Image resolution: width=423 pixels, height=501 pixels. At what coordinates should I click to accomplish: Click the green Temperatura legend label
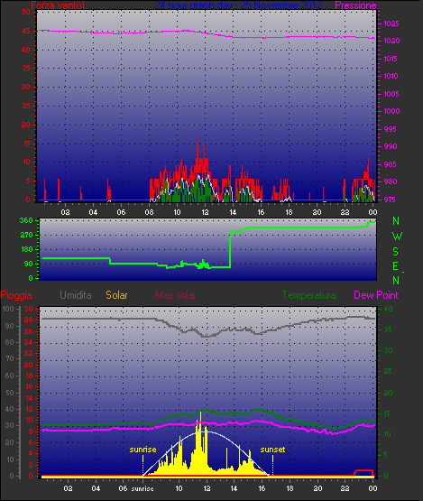tap(308, 295)
